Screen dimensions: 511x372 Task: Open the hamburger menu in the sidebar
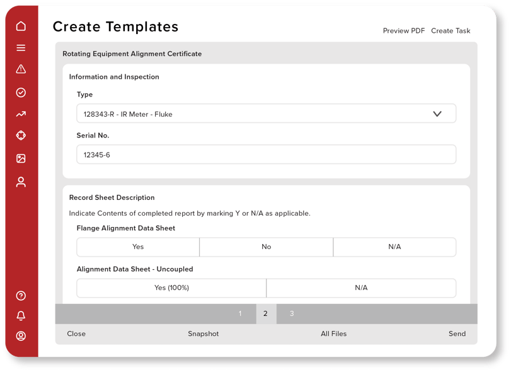click(20, 47)
